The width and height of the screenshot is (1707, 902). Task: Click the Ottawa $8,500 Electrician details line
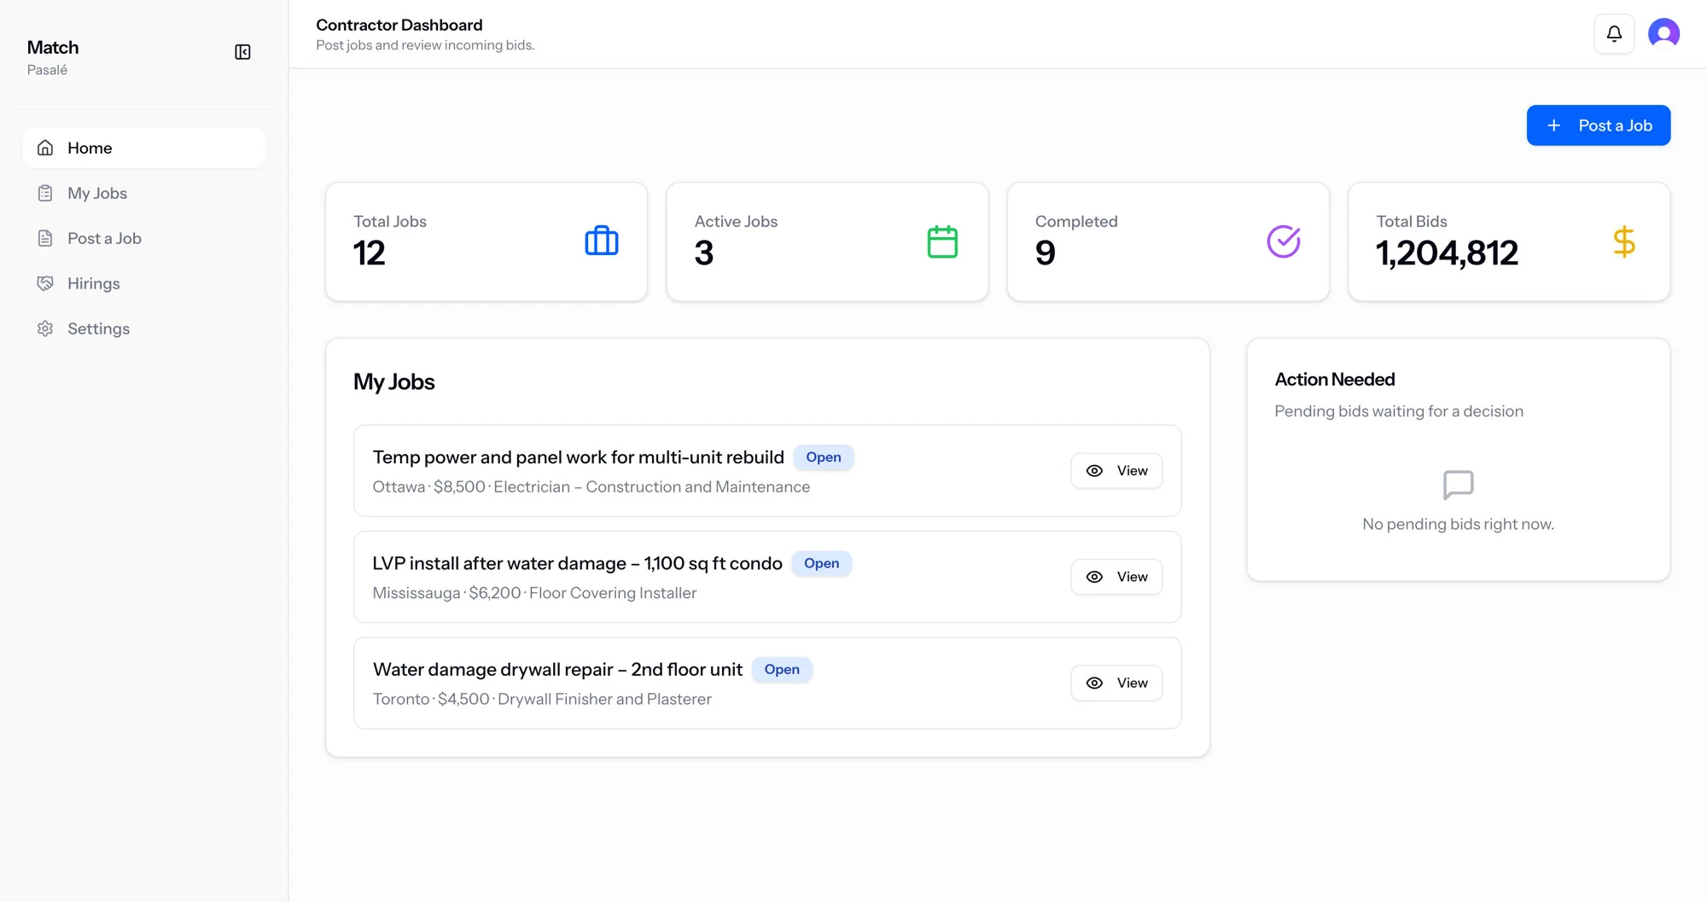591,486
